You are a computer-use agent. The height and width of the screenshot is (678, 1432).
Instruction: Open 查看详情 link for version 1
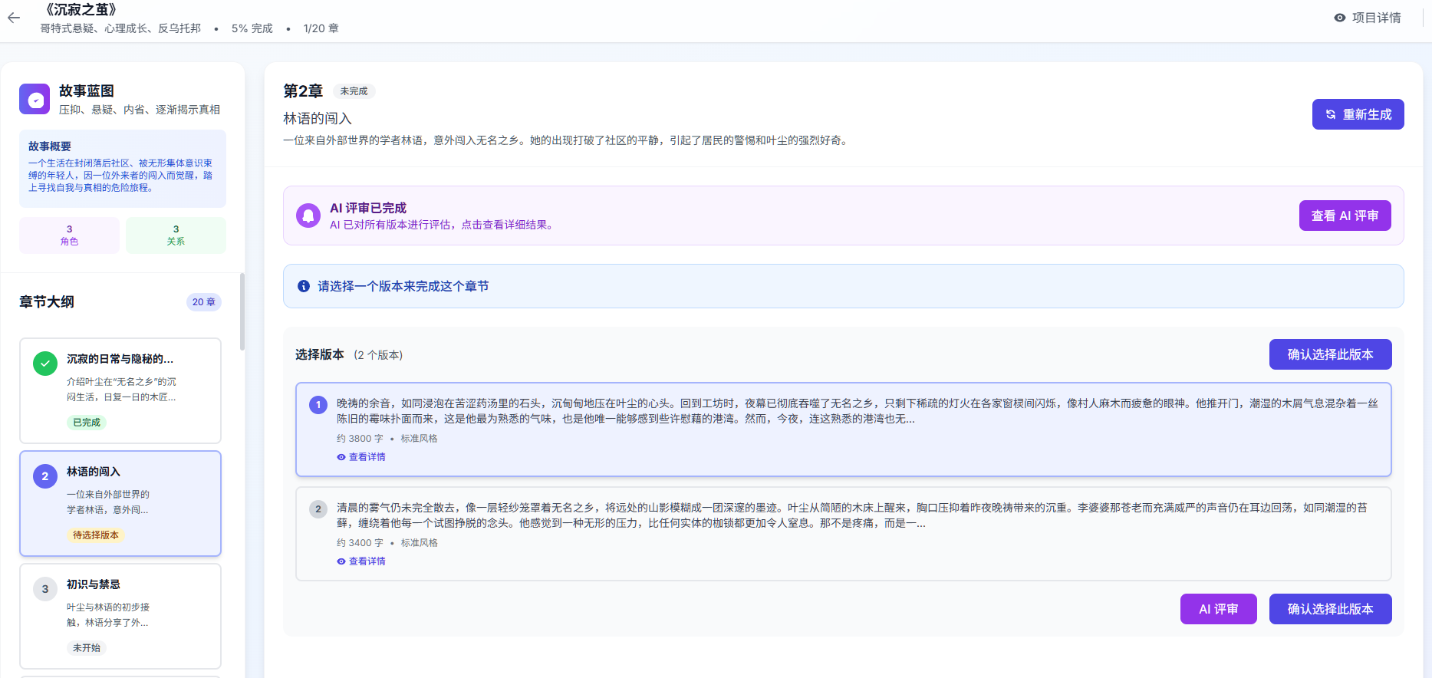361,457
